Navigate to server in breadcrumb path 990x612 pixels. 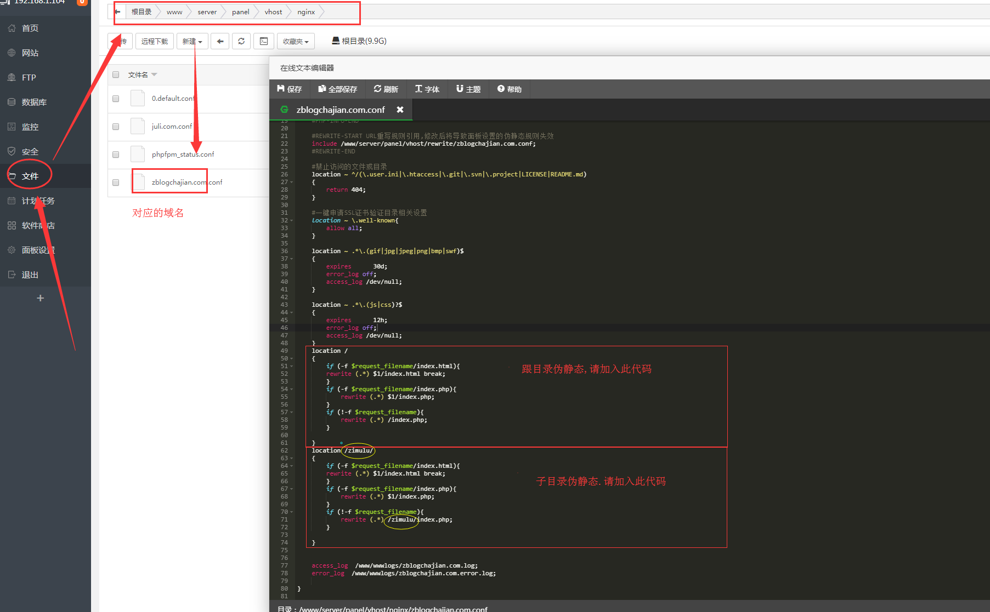coord(207,12)
